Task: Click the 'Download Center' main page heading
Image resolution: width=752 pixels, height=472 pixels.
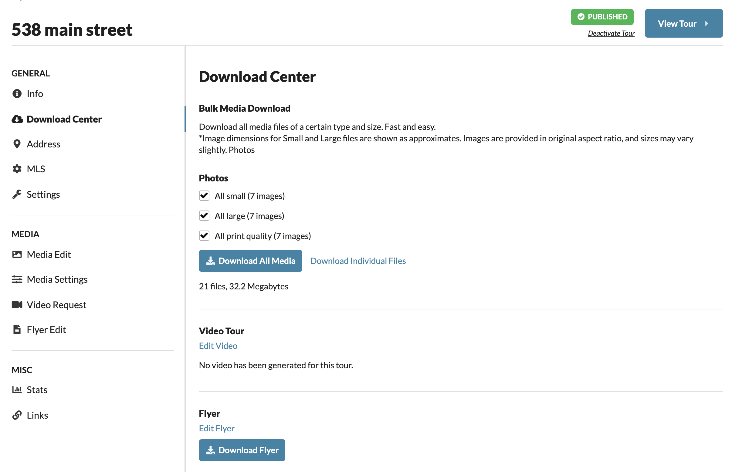Action: (257, 77)
